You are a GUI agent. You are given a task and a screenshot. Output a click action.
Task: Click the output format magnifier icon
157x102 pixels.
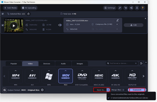click(4, 90)
